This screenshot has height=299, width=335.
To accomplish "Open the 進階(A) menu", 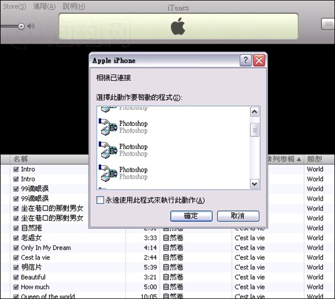I will click(x=44, y=6).
